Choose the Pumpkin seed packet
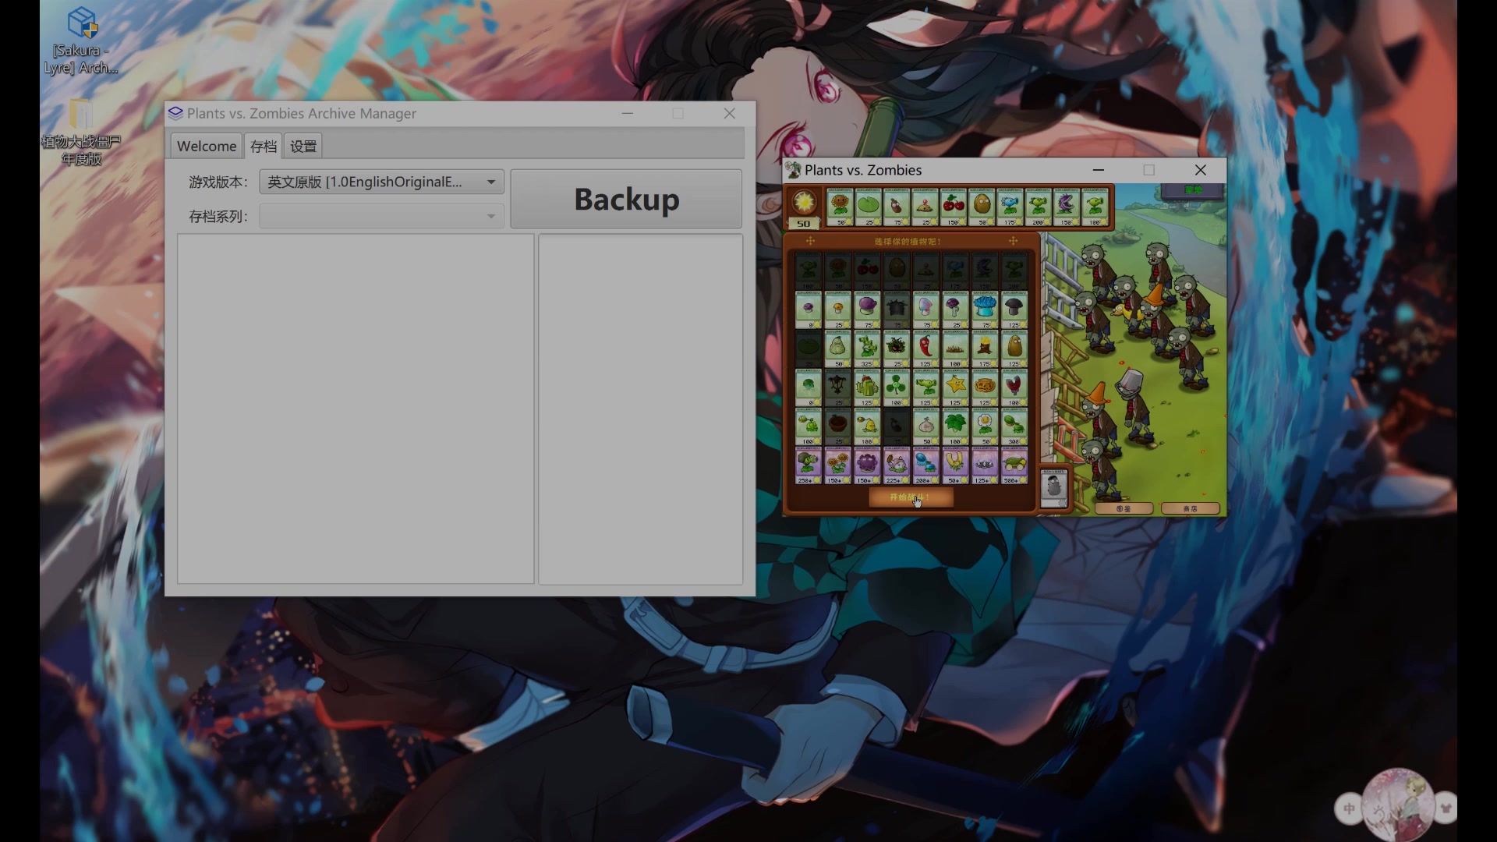This screenshot has width=1497, height=842. pos(985,387)
